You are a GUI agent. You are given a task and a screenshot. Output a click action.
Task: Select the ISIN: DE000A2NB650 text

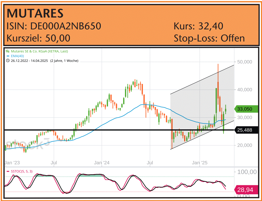[x=54, y=26]
